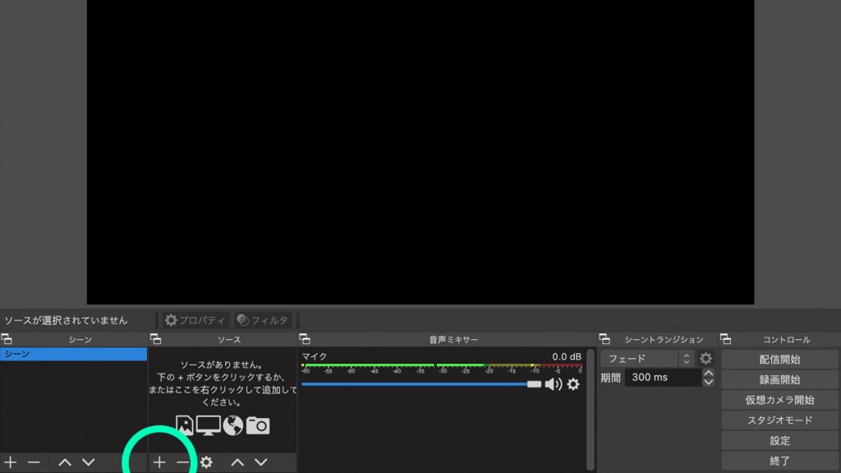
Task: Open advanced audio settings gear for マイク
Action: [572, 383]
